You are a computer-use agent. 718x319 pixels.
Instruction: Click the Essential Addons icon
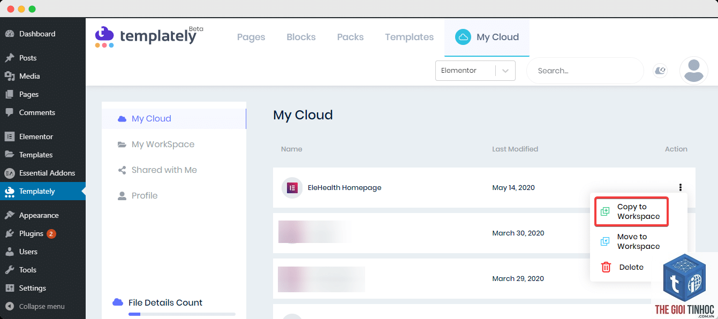[10, 173]
